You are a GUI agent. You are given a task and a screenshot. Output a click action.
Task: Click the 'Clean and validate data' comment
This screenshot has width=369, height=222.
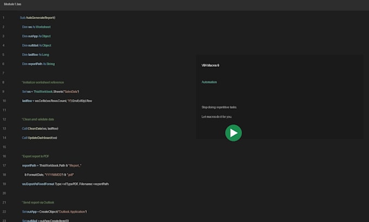coord(38,119)
